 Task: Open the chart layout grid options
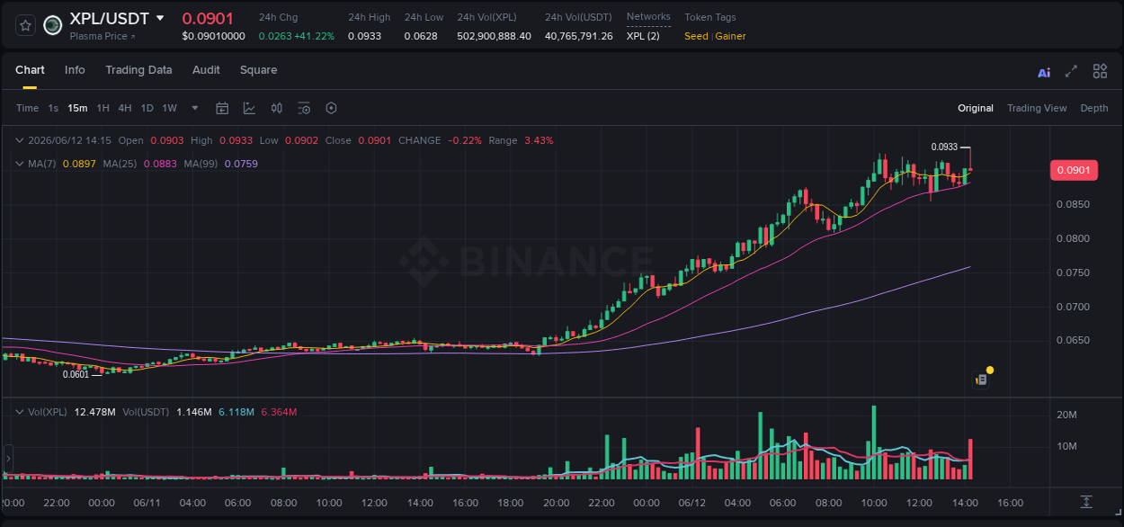[x=1100, y=71]
